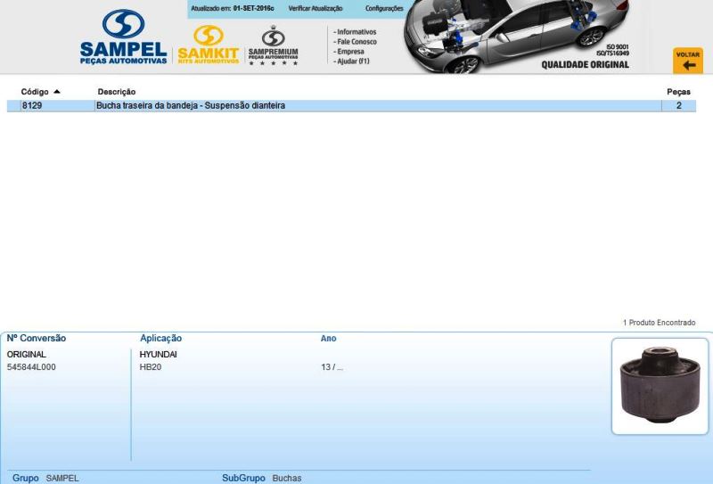Sort by the Código column arrow
The image size is (713, 484).
click(x=57, y=92)
